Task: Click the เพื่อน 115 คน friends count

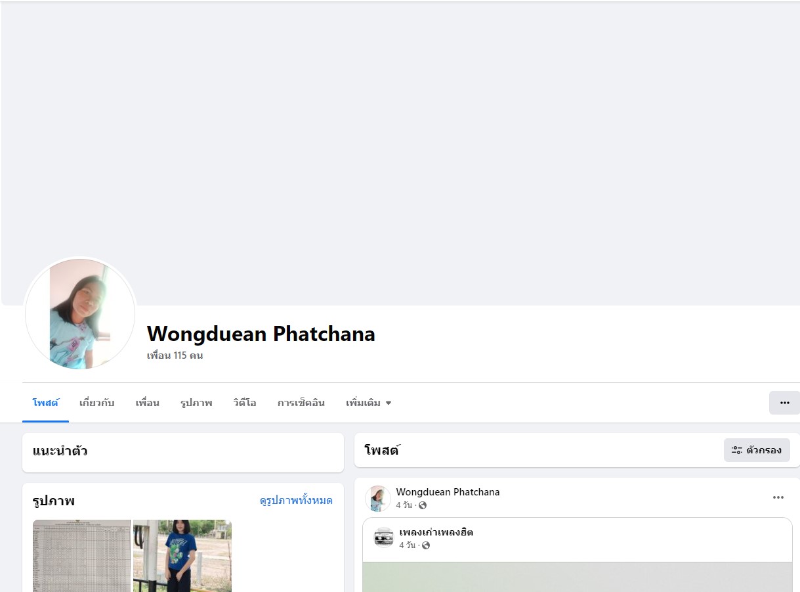Action: coord(175,355)
